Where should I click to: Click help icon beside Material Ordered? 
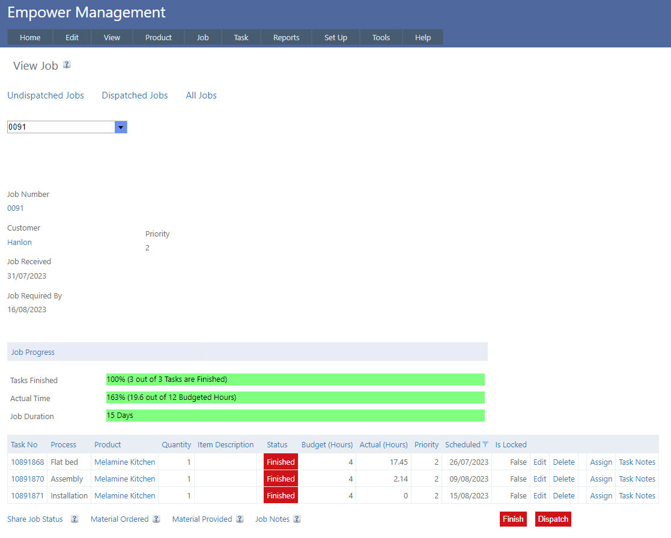pyautogui.click(x=156, y=519)
